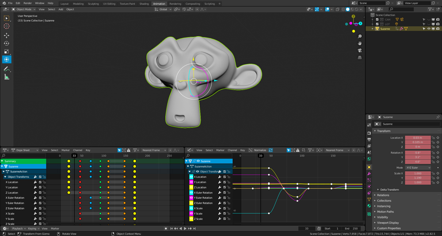Hide X Euler Rotation curve in Graph Editor
This screenshot has height=236, width=442.
(x=191, y=193)
